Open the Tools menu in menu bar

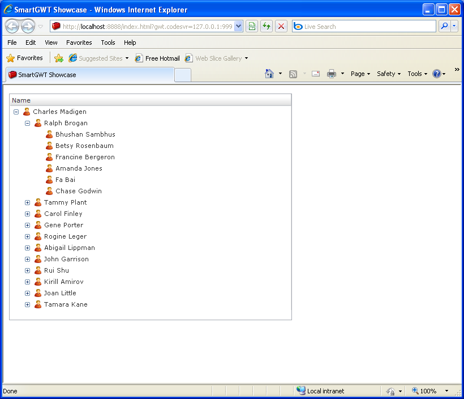(x=108, y=43)
